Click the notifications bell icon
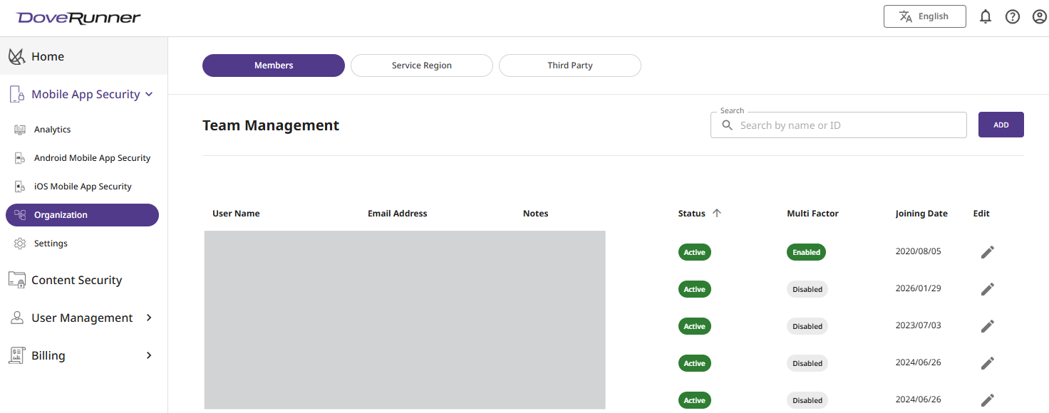The width and height of the screenshot is (1049, 413). (x=986, y=16)
